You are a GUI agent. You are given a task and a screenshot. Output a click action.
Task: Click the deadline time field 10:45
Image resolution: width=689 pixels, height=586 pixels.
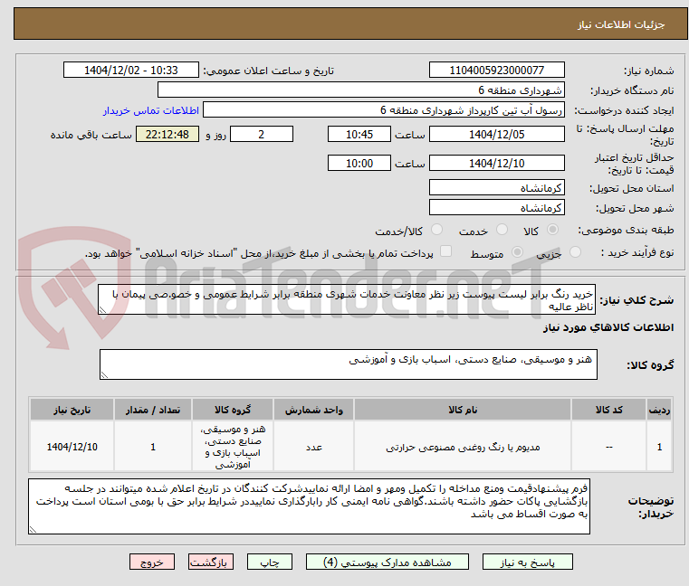click(x=359, y=134)
